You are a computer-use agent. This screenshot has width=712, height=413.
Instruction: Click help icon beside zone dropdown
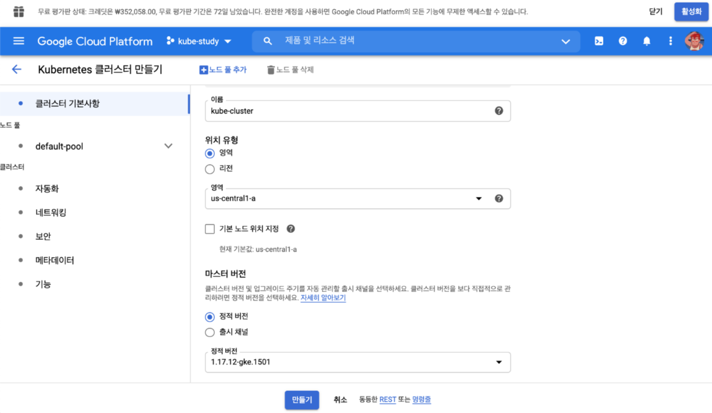(499, 198)
